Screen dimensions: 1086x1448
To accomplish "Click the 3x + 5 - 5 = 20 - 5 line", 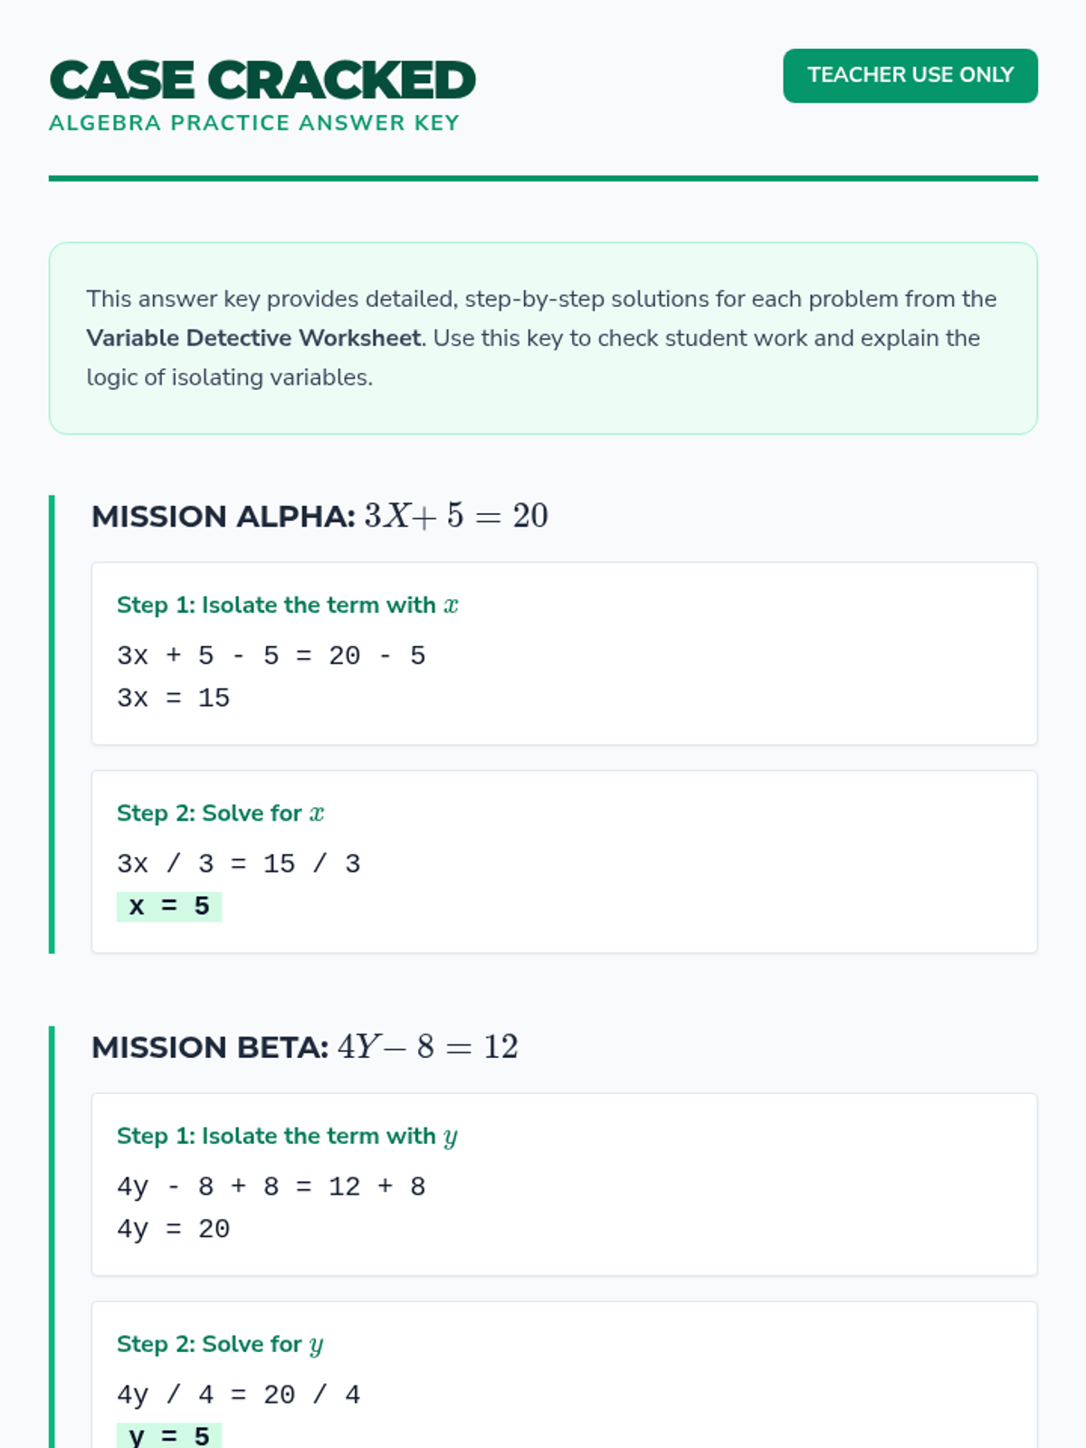I will (271, 655).
